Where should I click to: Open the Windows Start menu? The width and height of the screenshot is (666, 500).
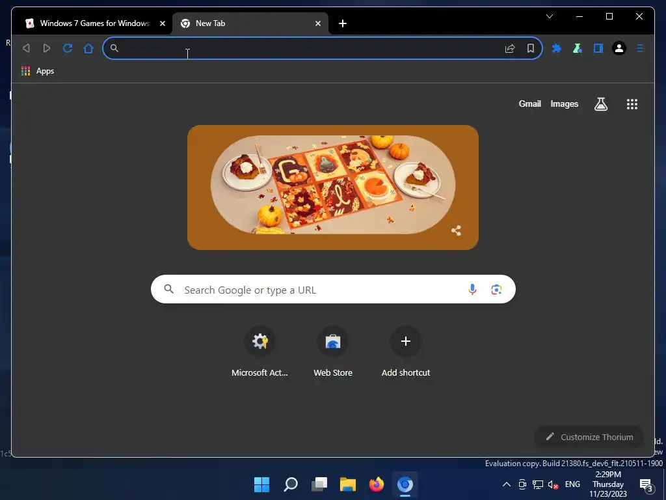[x=261, y=484]
